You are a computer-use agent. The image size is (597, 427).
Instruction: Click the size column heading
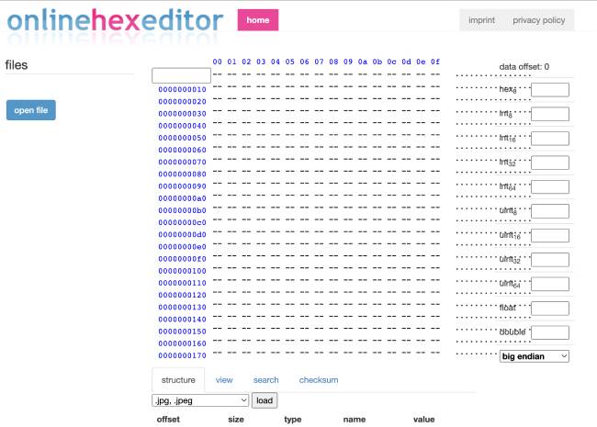tap(236, 420)
